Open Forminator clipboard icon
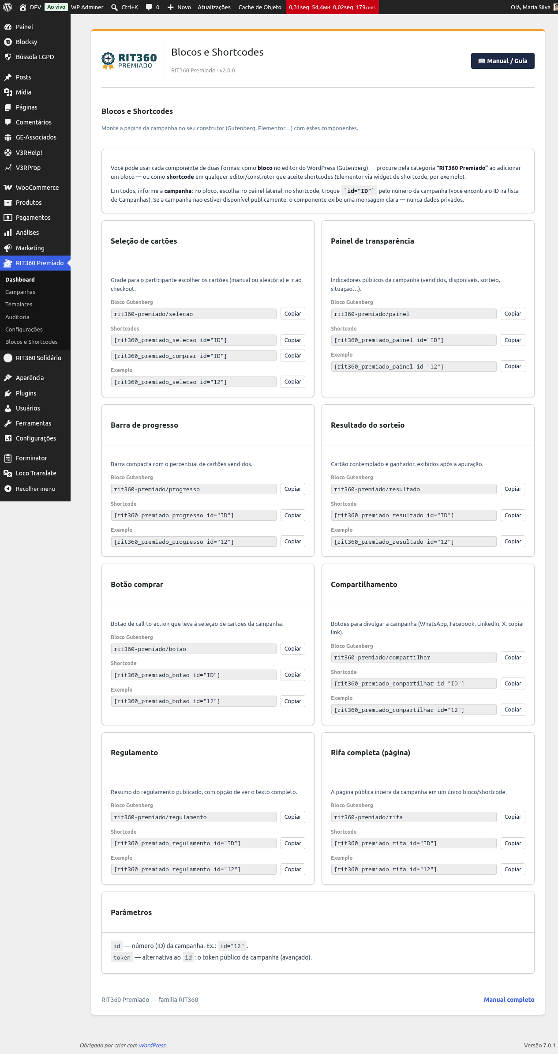This screenshot has height=1054, width=558. click(x=8, y=458)
